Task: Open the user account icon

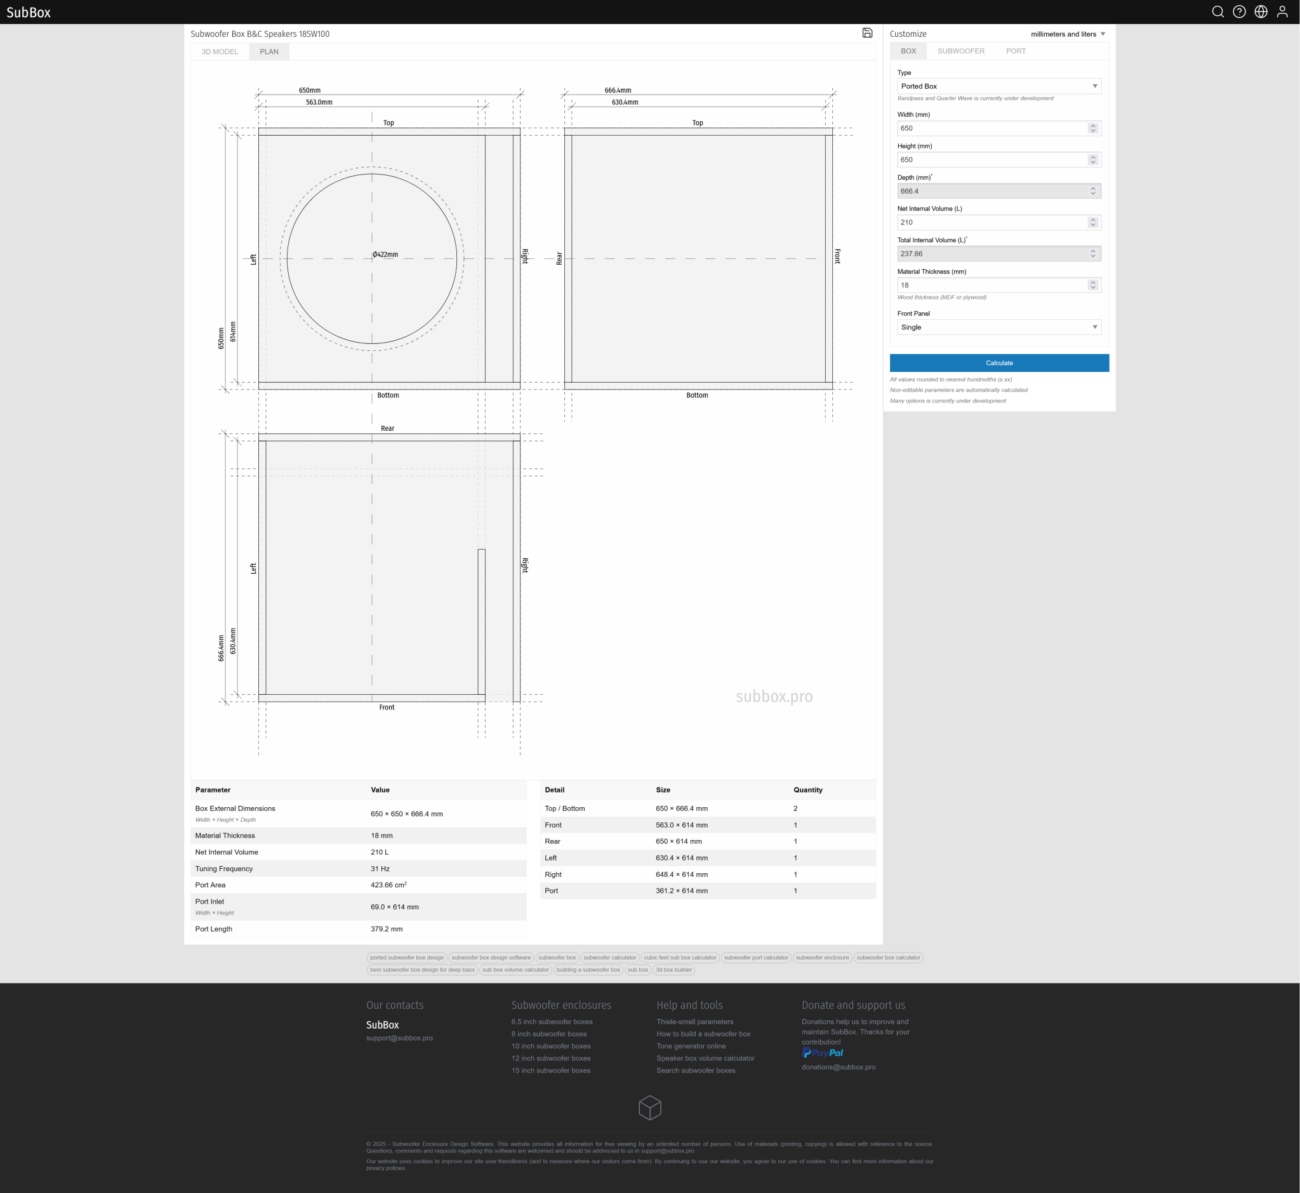Action: (x=1282, y=11)
